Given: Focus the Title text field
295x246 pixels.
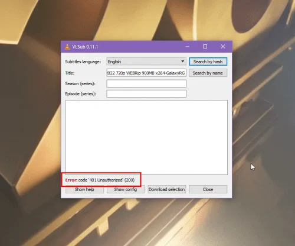Looking at the screenshot, I should pyautogui.click(x=146, y=73).
